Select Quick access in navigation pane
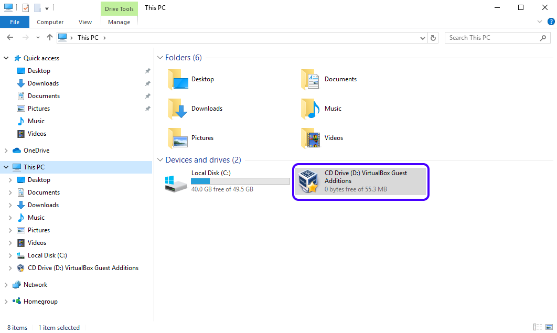The height and width of the screenshot is (333, 557). click(41, 58)
